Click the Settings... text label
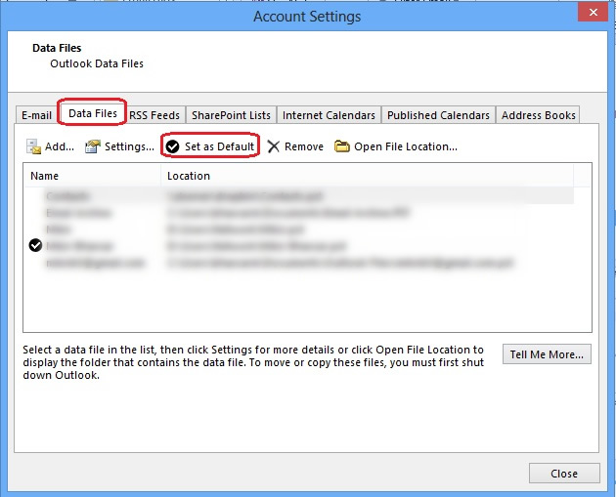The width and height of the screenshot is (616, 497). coord(129,146)
